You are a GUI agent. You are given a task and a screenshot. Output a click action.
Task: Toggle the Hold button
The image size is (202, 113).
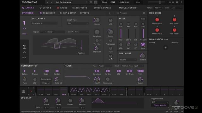138,2
